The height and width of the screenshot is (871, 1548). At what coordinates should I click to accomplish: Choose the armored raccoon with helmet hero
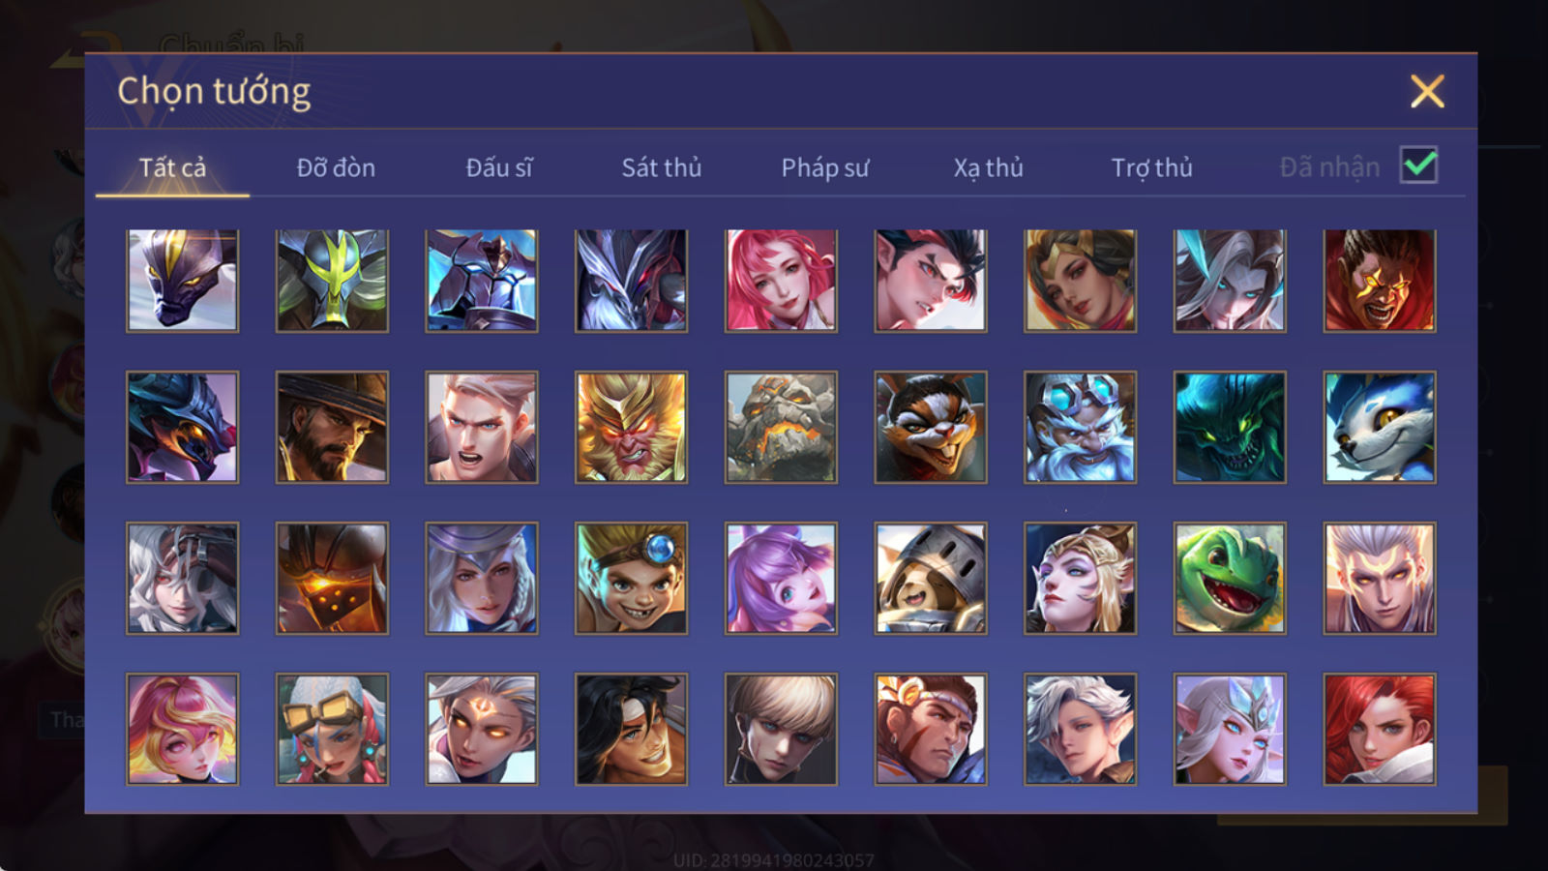click(x=931, y=578)
